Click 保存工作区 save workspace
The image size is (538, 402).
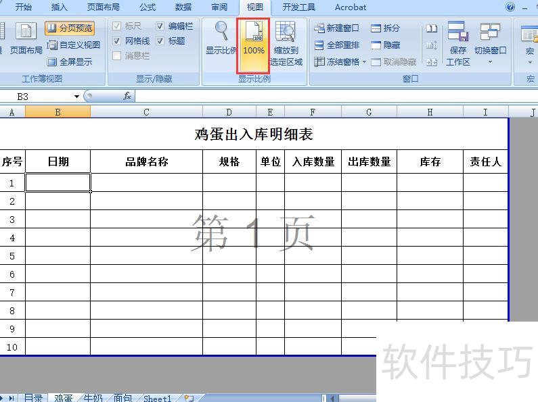click(x=458, y=43)
